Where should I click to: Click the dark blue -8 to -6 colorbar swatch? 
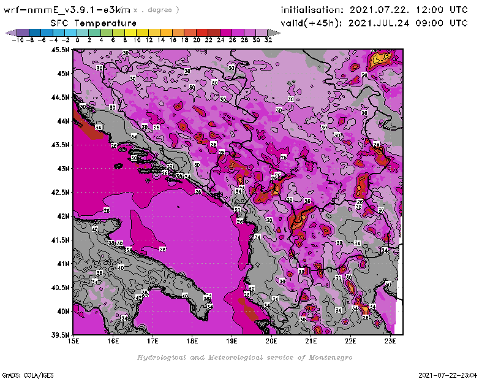[x=35, y=33]
